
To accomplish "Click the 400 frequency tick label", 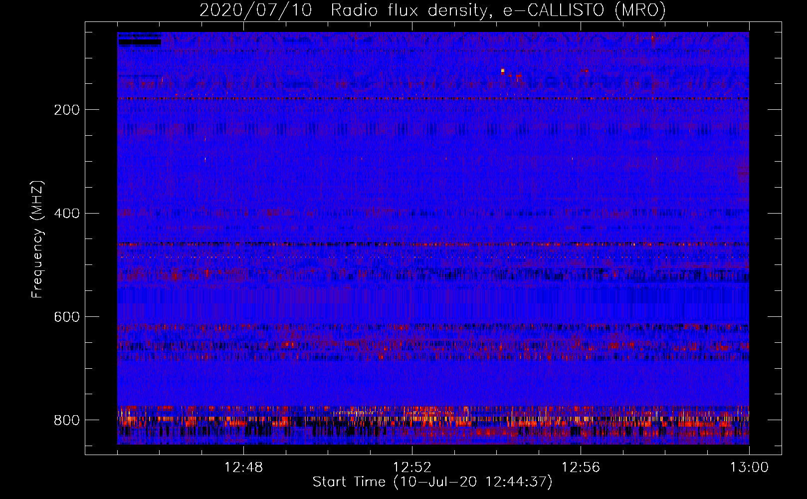I will tap(67, 214).
